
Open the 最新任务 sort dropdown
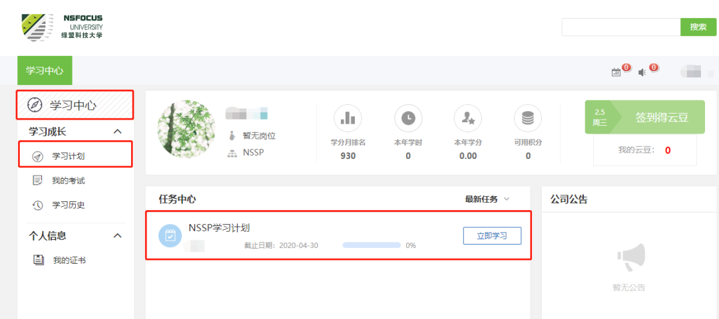coord(487,199)
